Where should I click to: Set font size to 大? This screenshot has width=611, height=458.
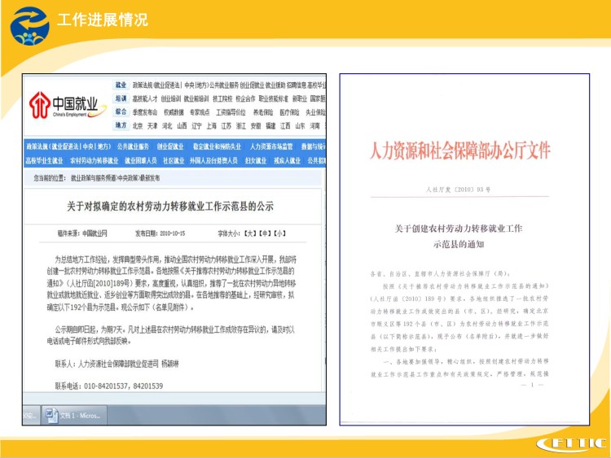pyautogui.click(x=253, y=233)
